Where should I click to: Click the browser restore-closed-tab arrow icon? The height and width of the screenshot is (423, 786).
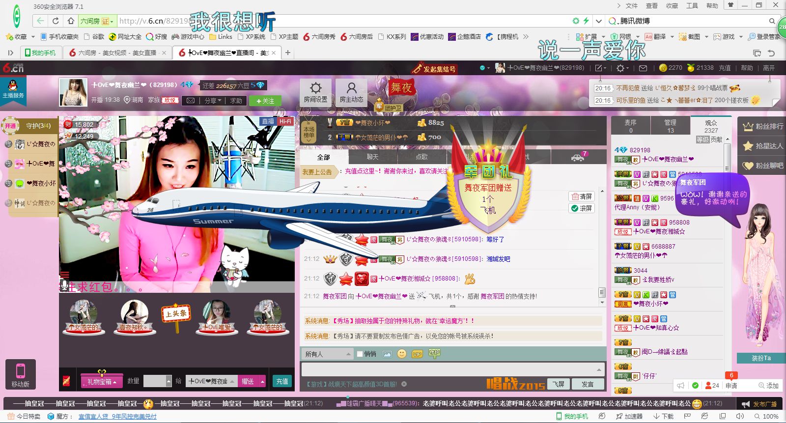pyautogui.click(x=771, y=53)
